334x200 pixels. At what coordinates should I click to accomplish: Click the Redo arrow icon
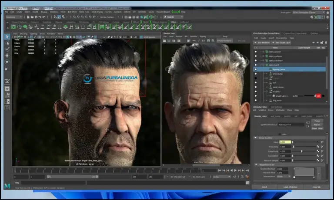pyautogui.click(x=44, y=17)
